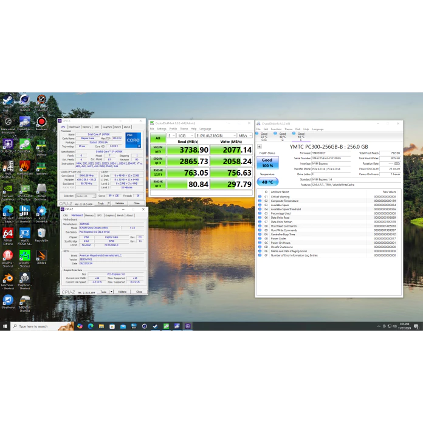Open the CPU-Z taskbar icon
This screenshot has height=423, width=423.
[x=188, y=326]
